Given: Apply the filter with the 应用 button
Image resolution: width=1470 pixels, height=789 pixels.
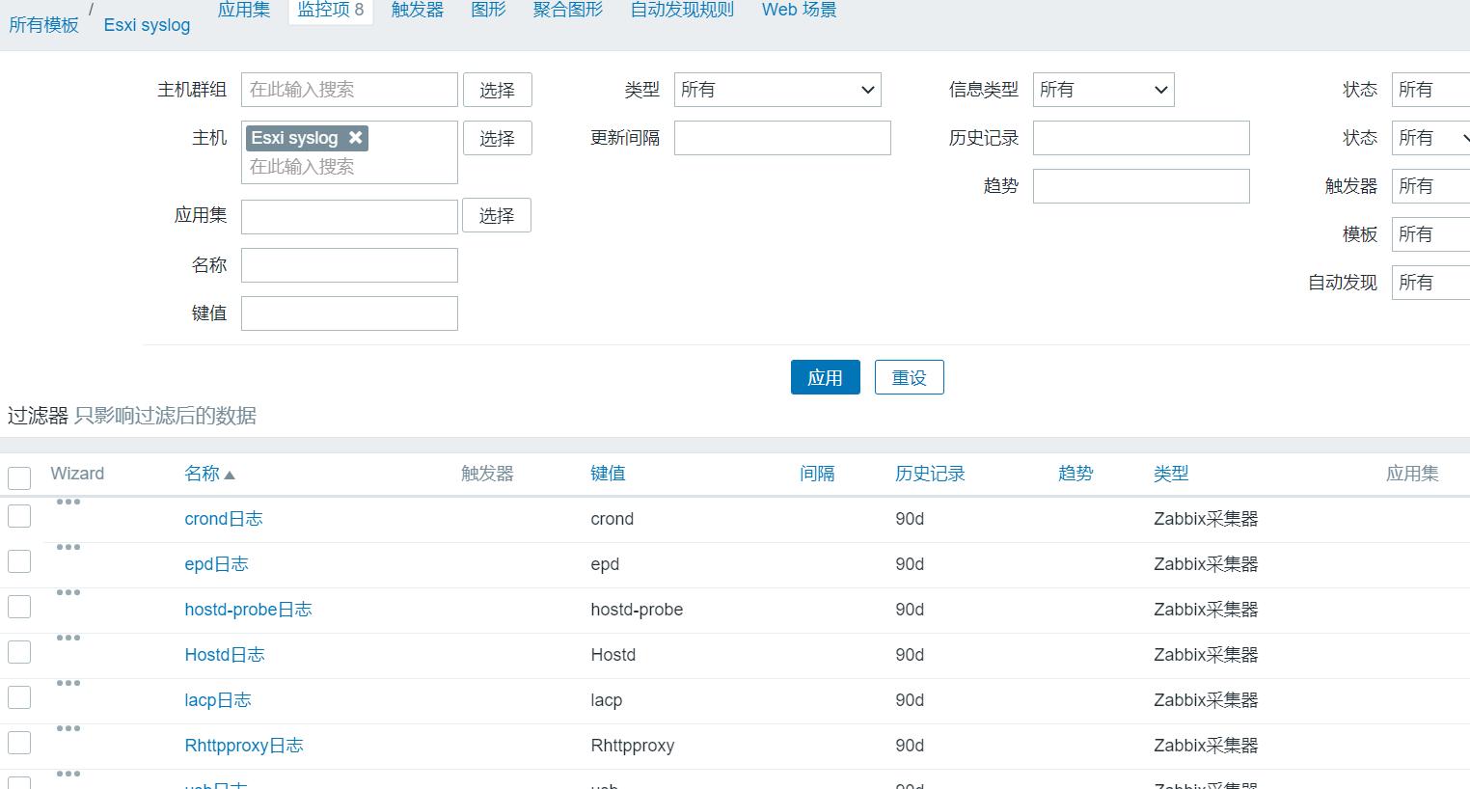Looking at the screenshot, I should 825,377.
